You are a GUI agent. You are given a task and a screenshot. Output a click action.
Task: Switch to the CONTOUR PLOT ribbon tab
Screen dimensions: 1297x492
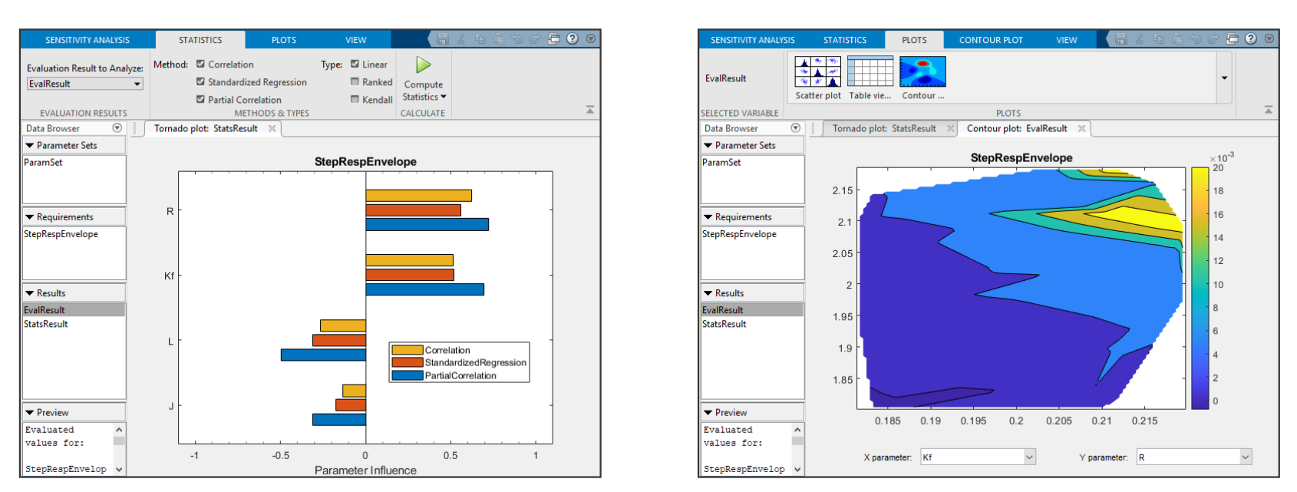pyautogui.click(x=990, y=40)
